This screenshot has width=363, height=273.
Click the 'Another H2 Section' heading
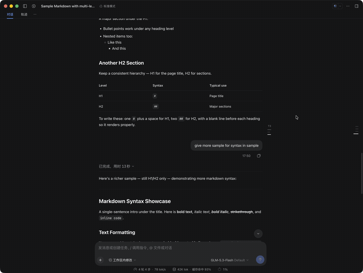[x=121, y=63]
